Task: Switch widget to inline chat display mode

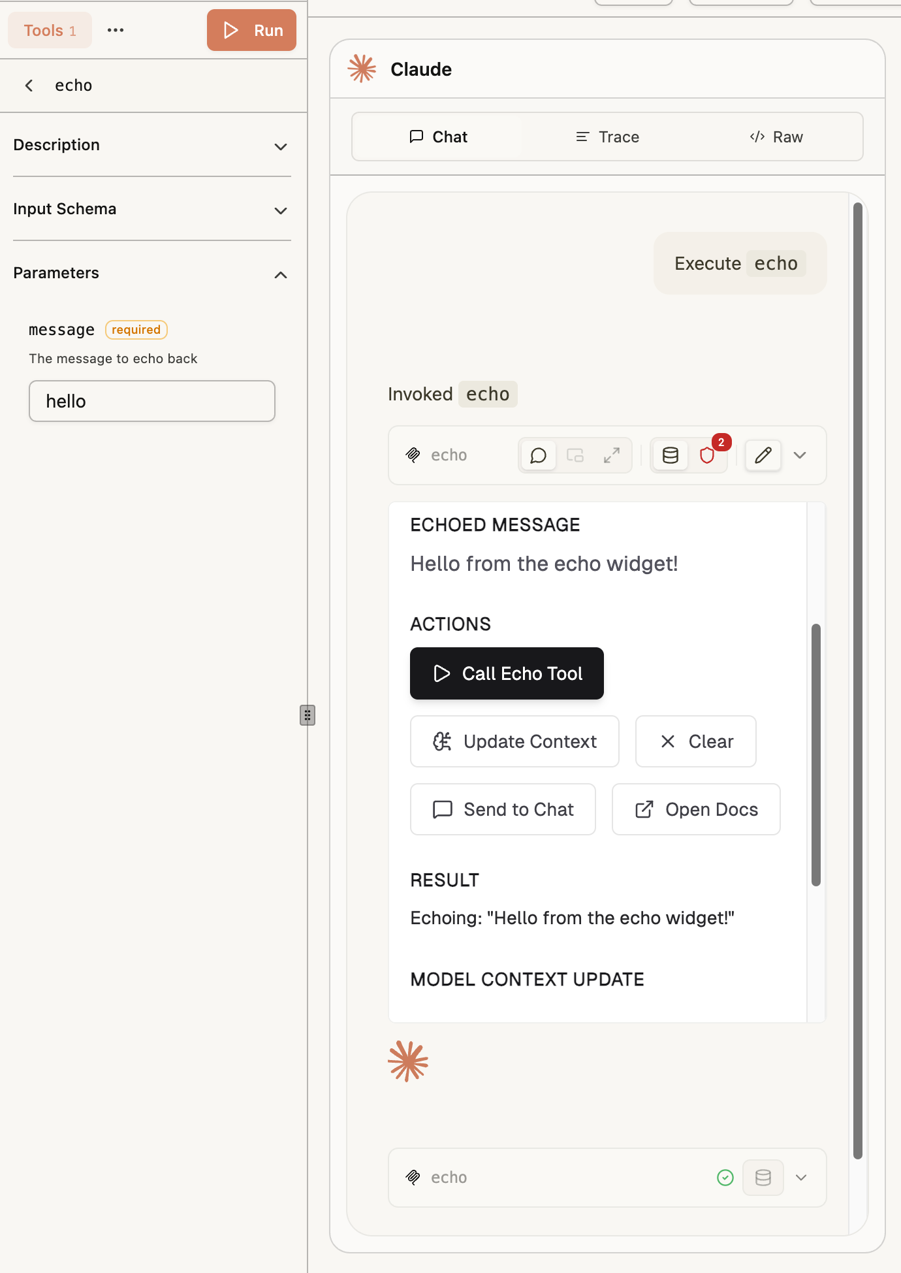Action: click(539, 455)
